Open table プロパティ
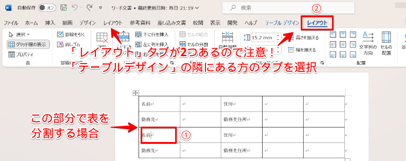The height and width of the screenshot is (161, 406). [21, 54]
